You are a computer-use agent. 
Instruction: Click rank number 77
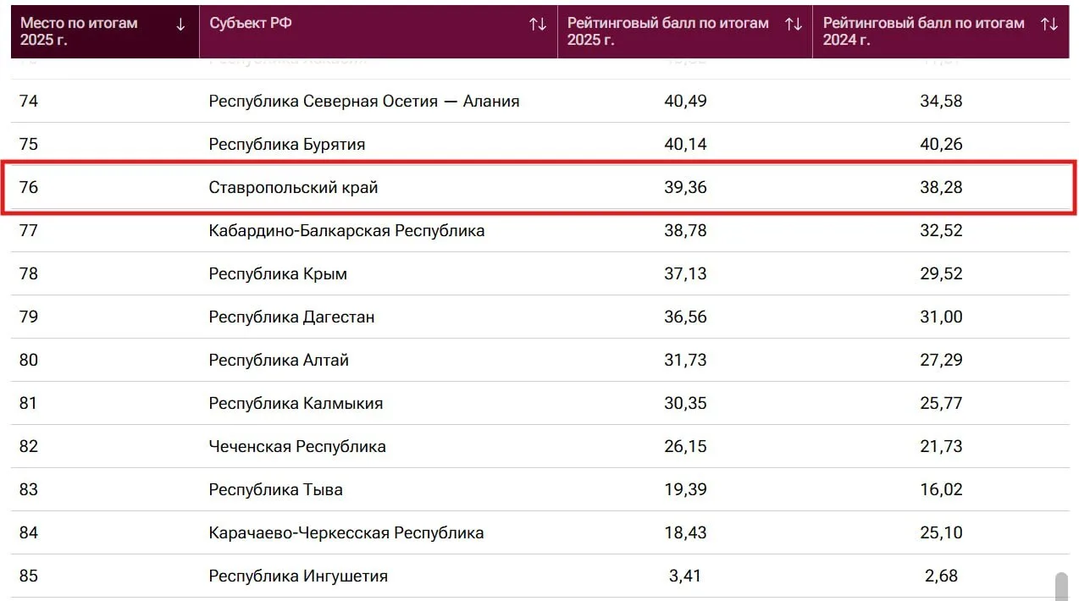coord(29,230)
